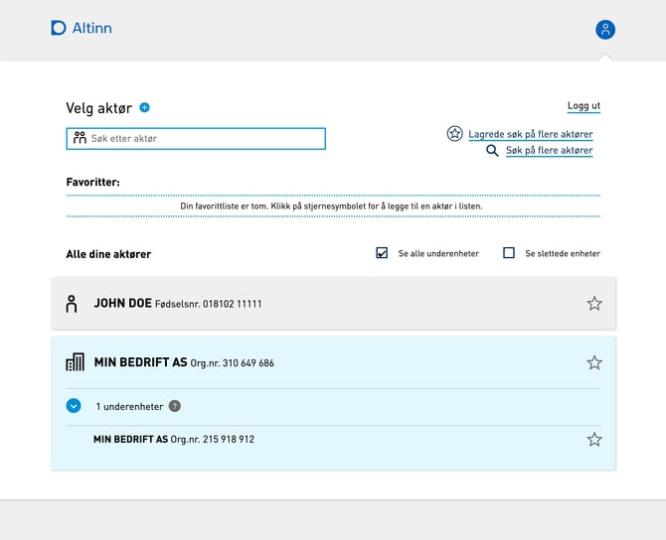
Task: Focus the Søk etter aktør search field
Action: click(196, 138)
